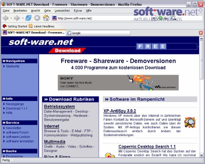Go to the Home page icon
The height and width of the screenshot is (164, 205).
tap(46, 18)
